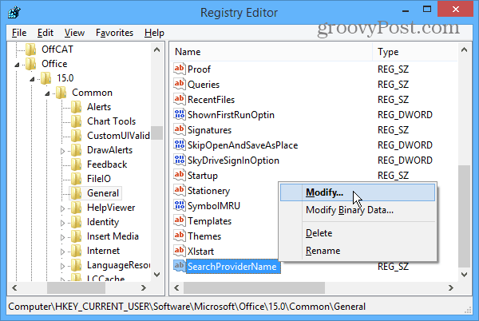
Task: Click the DWORD icon beside SkyDriveSignInOption
Action: click(180, 160)
